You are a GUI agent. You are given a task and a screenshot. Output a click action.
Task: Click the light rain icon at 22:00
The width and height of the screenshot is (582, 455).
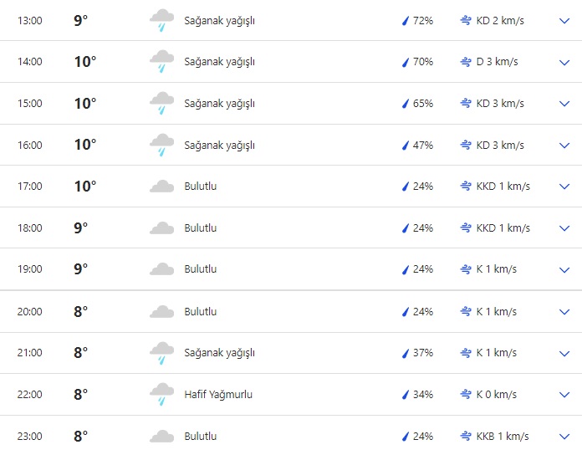click(161, 395)
